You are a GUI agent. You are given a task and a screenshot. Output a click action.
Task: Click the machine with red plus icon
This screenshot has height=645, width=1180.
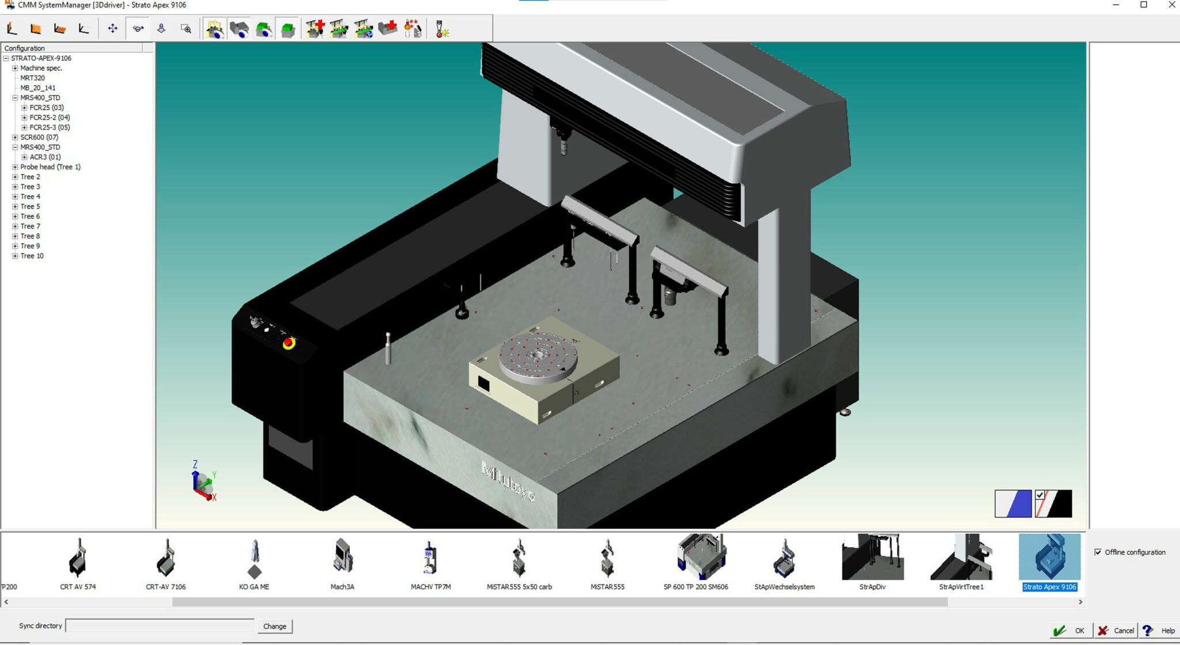[315, 28]
